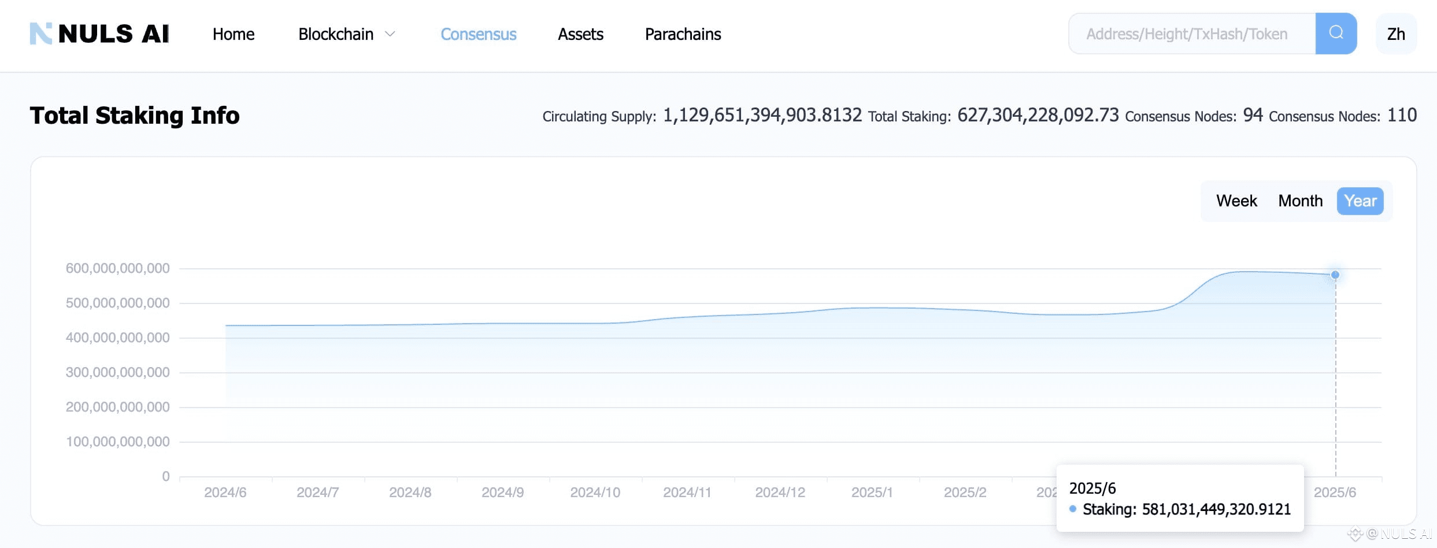Click the 2024/7 x-axis label
This screenshot has height=548, width=1437.
click(318, 493)
